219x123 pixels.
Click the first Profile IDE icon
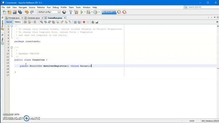click(x=119, y=12)
